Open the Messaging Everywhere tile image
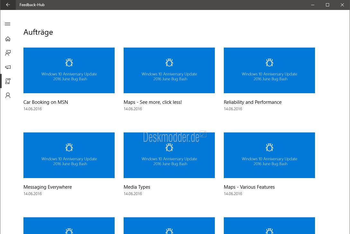The height and width of the screenshot is (234, 350). [x=69, y=155]
